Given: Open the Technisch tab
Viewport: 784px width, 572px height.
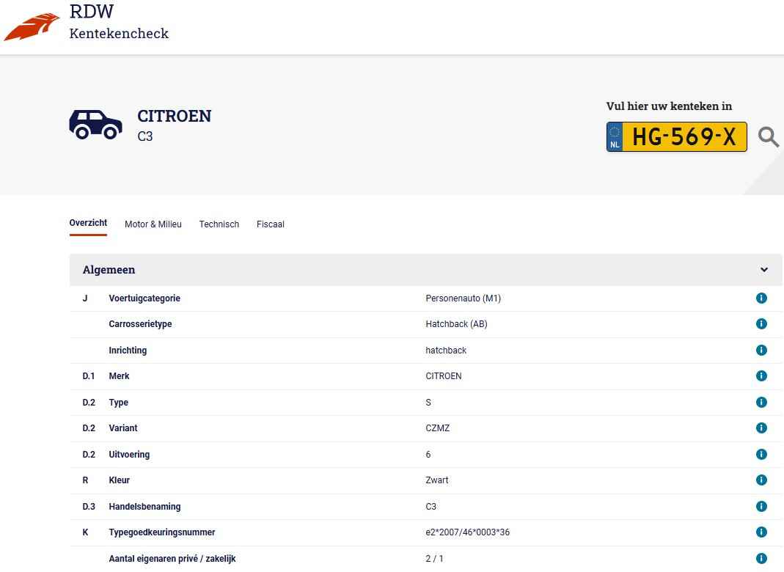Looking at the screenshot, I should coord(219,224).
